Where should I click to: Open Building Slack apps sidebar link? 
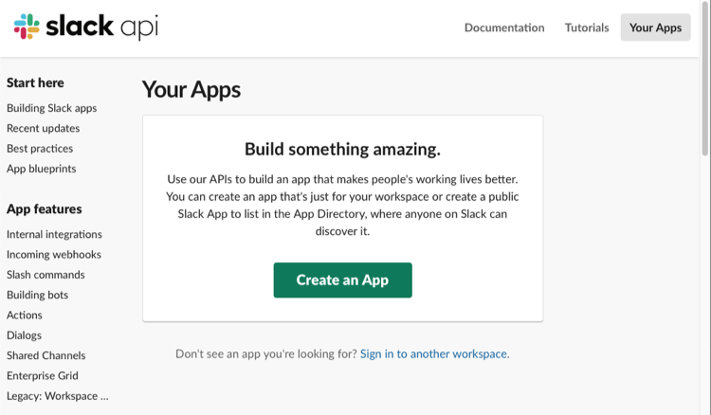[x=52, y=108]
